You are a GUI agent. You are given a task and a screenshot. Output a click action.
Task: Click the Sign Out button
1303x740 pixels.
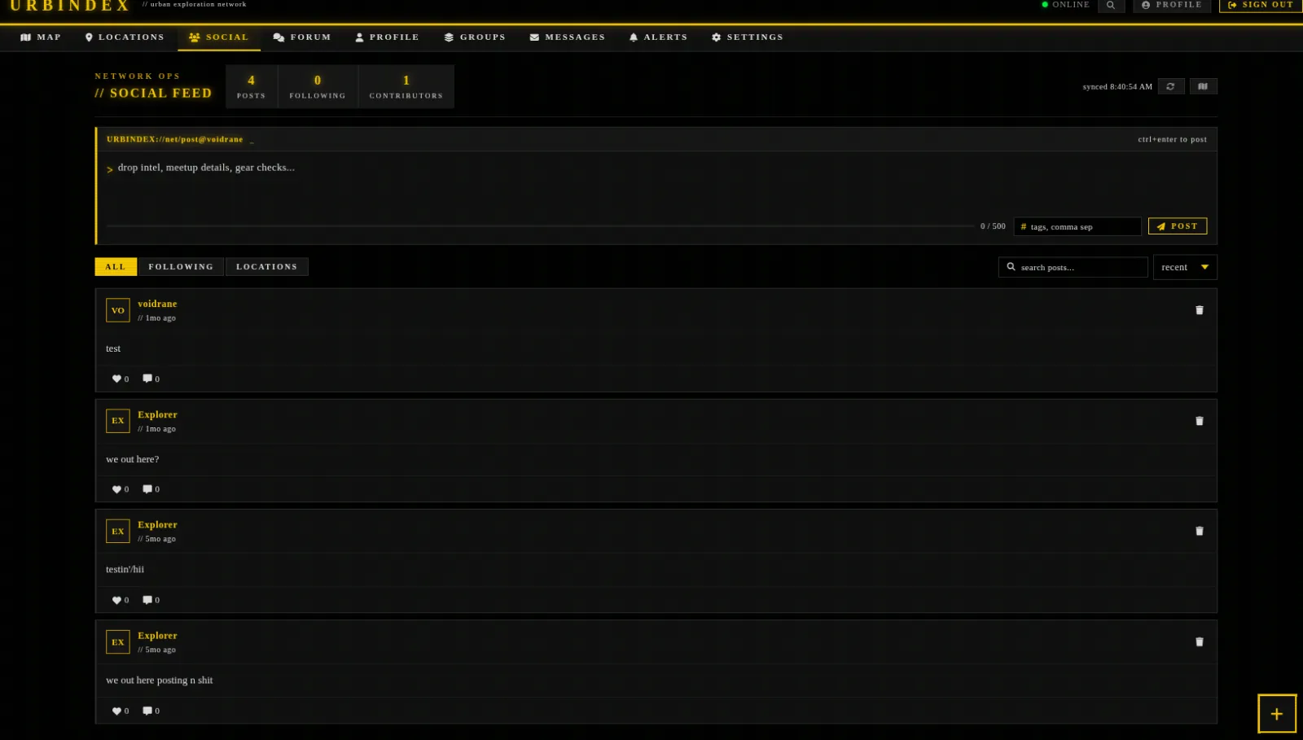(1261, 5)
